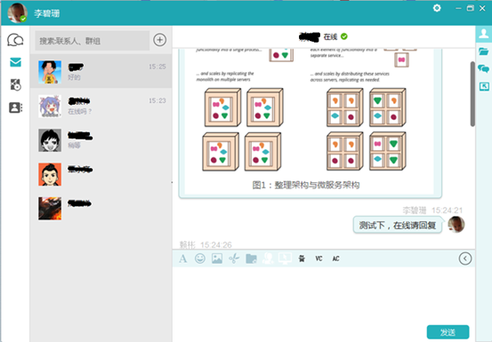Open settings via the gear icon

point(437,8)
